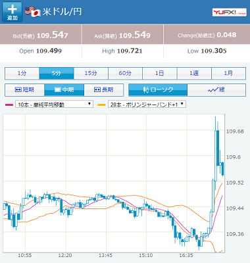Click the 109.52 price axis label

pos(235,183)
